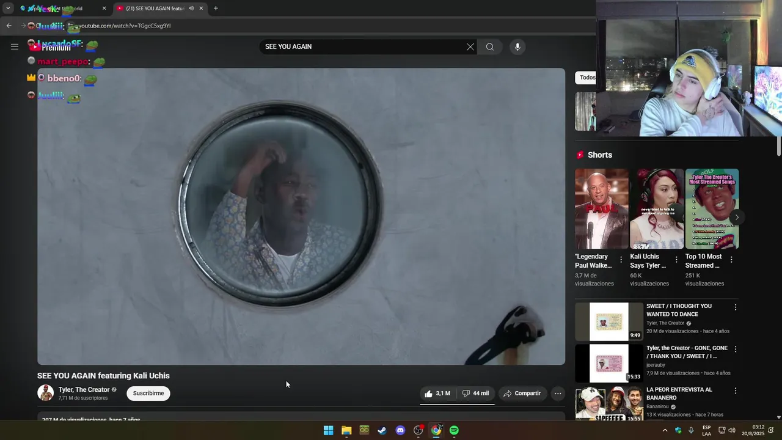Open File Explorer from taskbar

346,430
